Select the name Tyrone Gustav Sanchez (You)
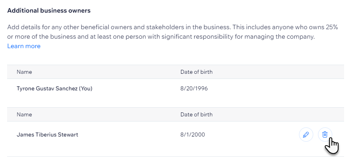 (x=55, y=88)
